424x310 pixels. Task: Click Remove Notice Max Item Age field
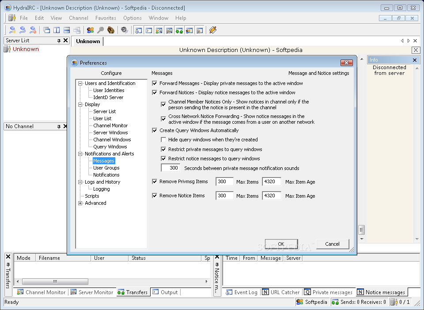point(272,196)
